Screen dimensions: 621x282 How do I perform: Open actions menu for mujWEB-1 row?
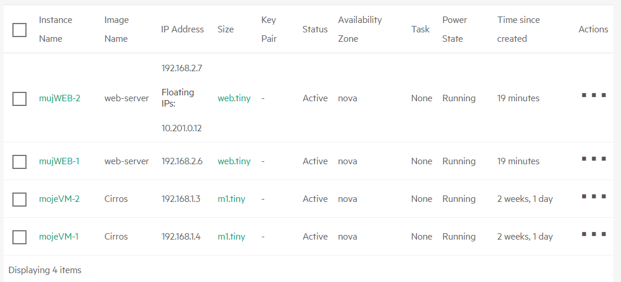point(594,159)
